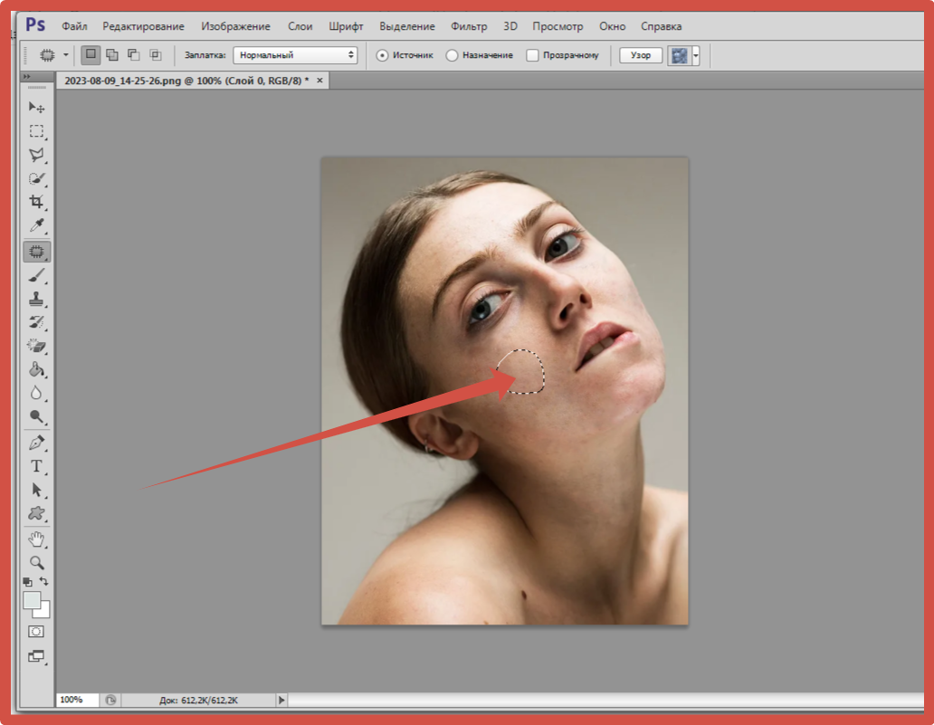Screen dimensions: 934x725
Task: Click the status bar export icon
Action: 110,700
